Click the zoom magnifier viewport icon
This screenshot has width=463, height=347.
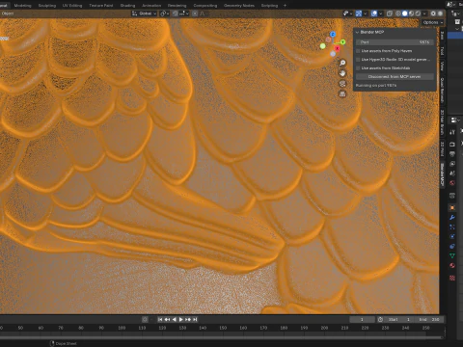point(342,63)
